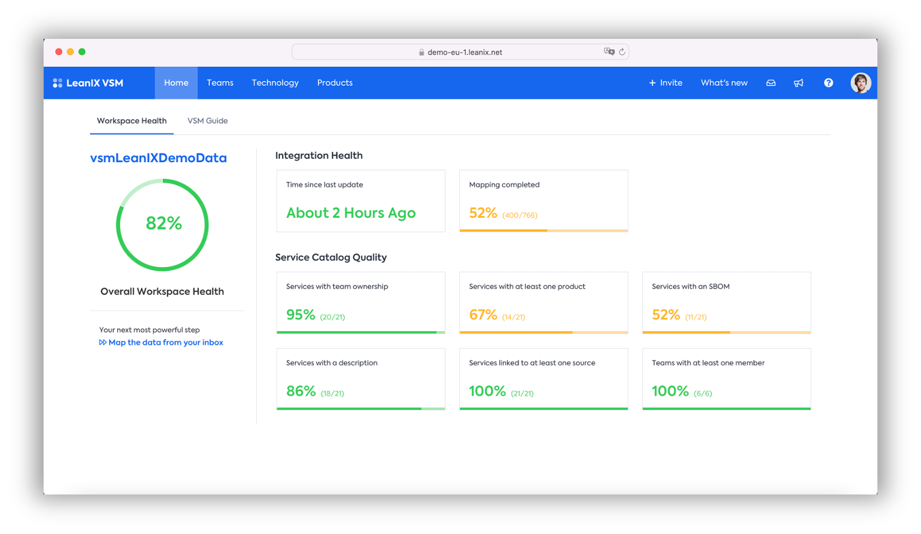Click the browser address bar demo-eu-1.leanix.net
This screenshot has height=534, width=921.
coord(460,52)
